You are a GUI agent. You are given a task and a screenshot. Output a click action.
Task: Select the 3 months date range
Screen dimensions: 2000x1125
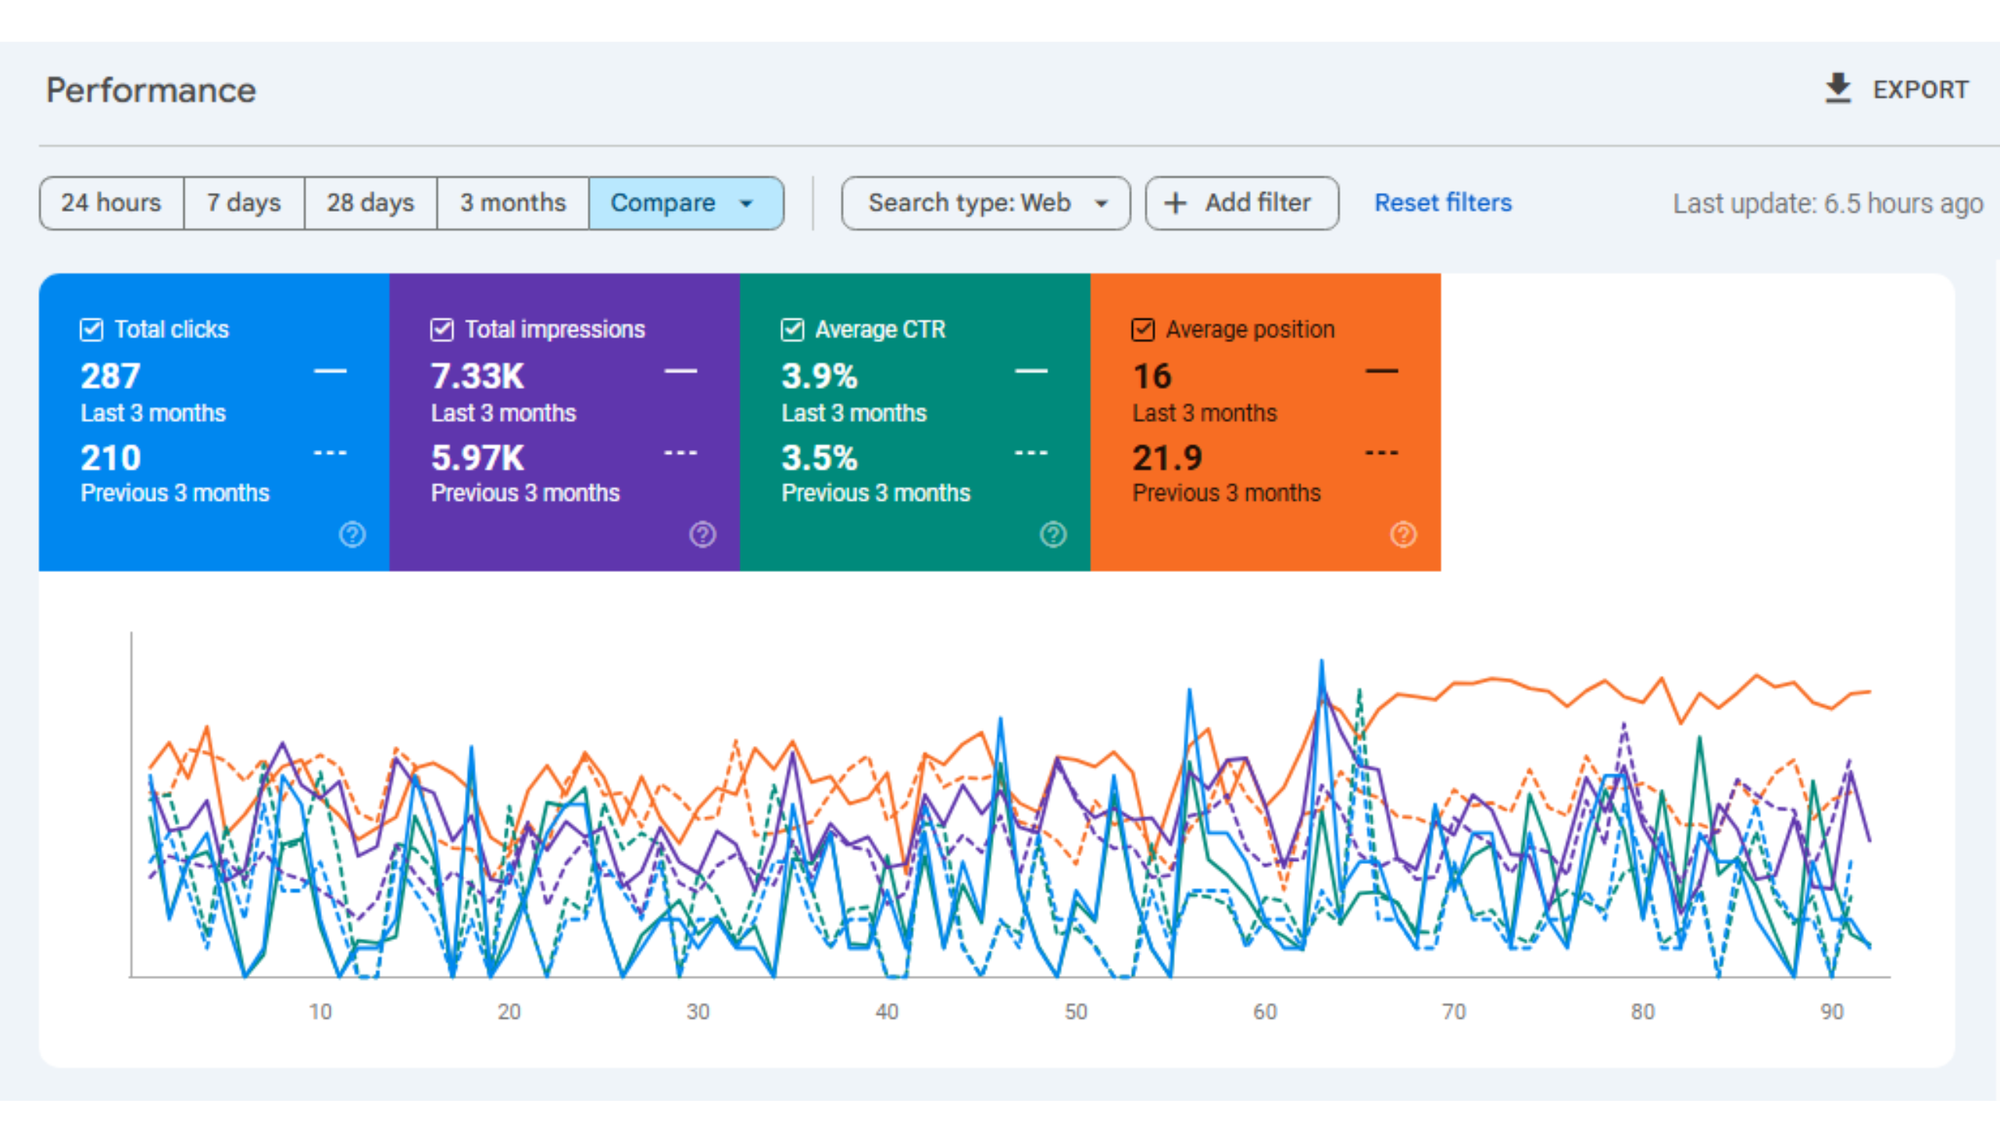[x=512, y=203]
